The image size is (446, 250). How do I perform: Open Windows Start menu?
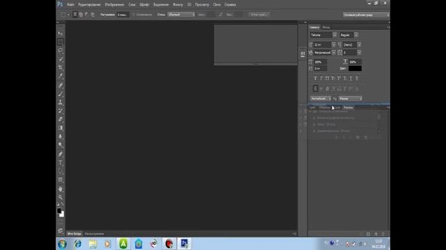pyautogui.click(x=62, y=244)
